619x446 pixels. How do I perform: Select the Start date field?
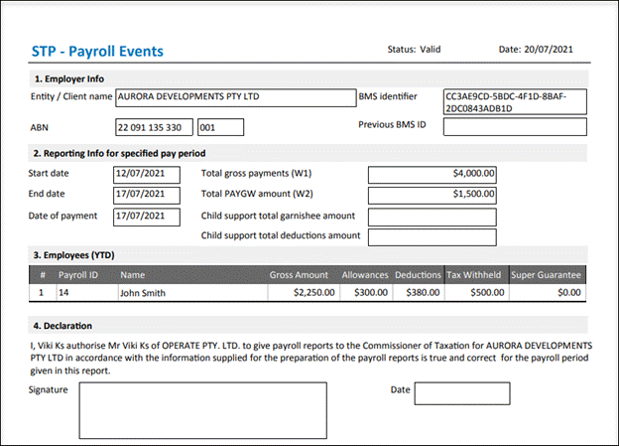(147, 173)
